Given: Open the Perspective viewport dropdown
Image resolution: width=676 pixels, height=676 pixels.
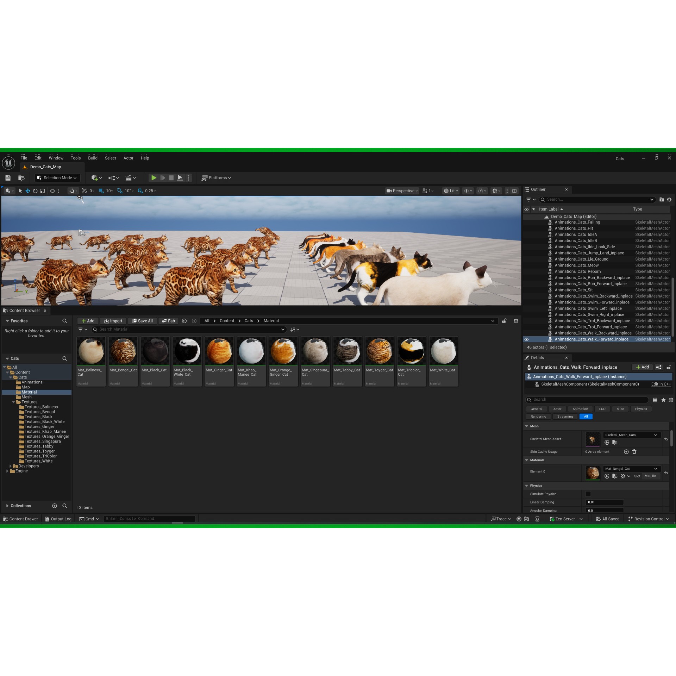Looking at the screenshot, I should tap(402, 190).
